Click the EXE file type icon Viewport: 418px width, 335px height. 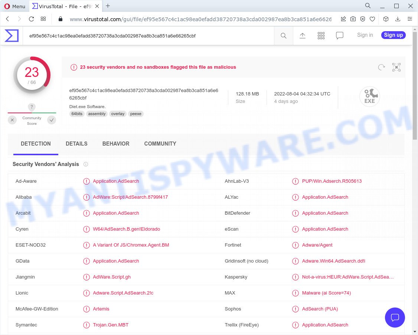pyautogui.click(x=370, y=97)
